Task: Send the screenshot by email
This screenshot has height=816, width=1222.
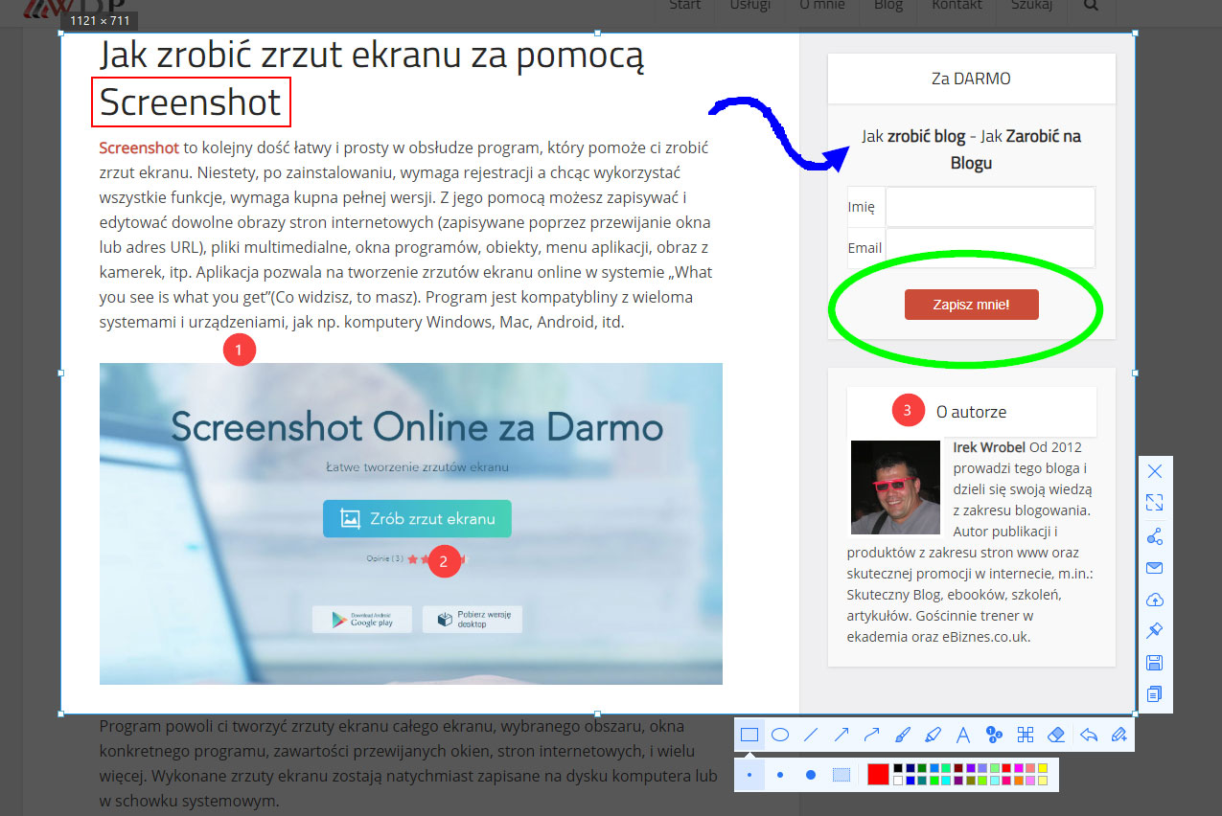Action: click(1155, 568)
